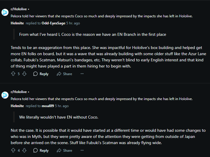The image size is (210, 157).
Task: Share the second comment
Action: pos(64,150)
